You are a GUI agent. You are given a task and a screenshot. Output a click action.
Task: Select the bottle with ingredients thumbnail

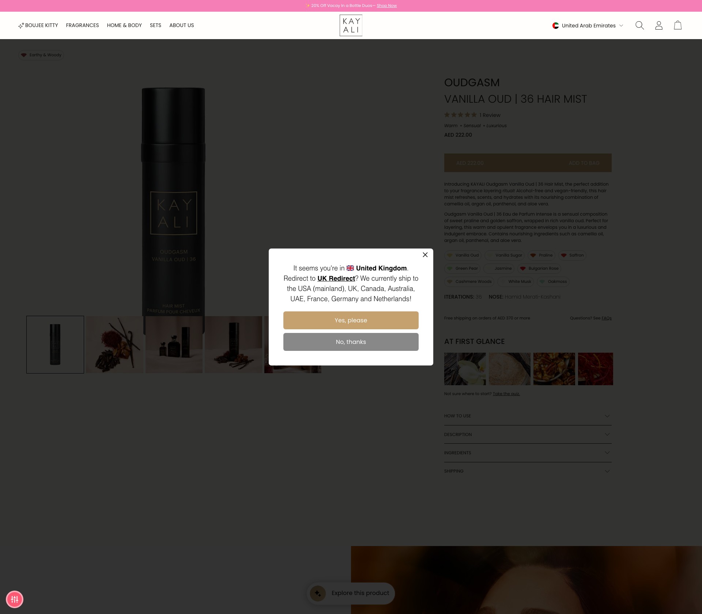pyautogui.click(x=234, y=345)
